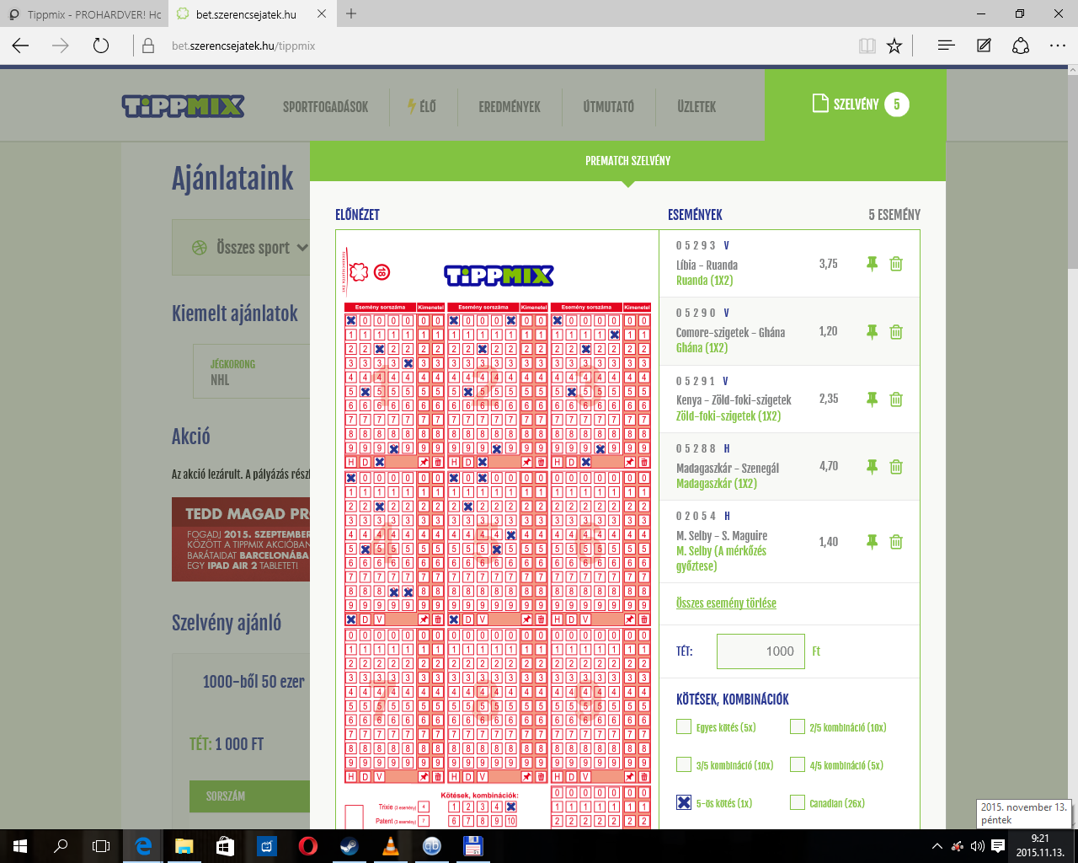Image resolution: width=1078 pixels, height=863 pixels.
Task: Click the 4,70 odds value
Action: tap(829, 466)
